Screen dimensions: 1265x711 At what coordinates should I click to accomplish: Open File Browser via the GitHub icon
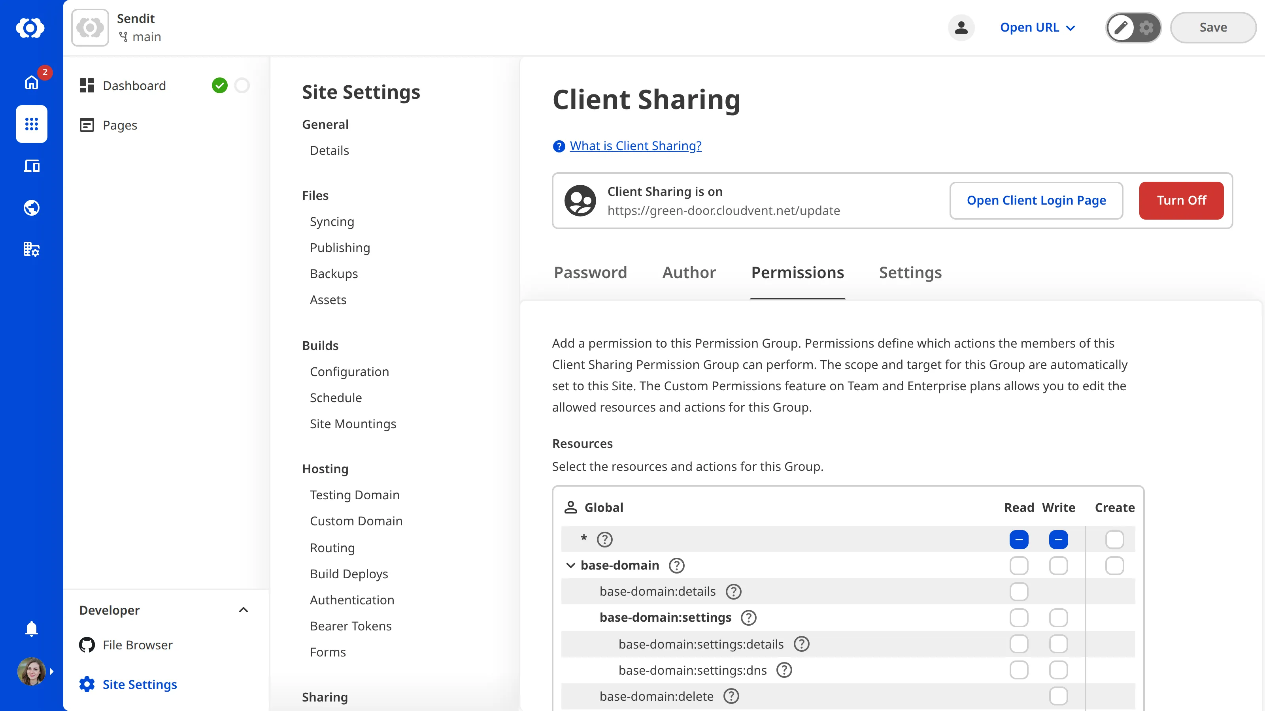click(x=87, y=645)
